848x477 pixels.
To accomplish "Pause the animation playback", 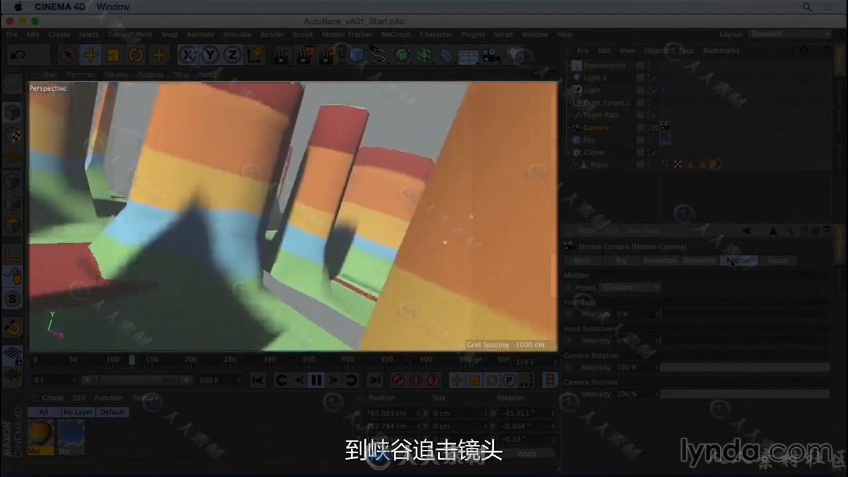I will click(316, 380).
